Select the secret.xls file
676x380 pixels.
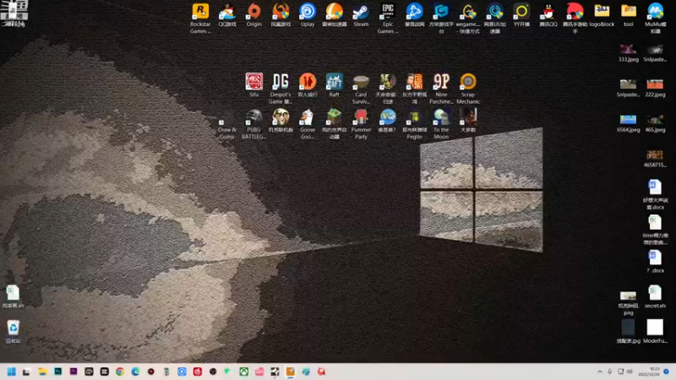tap(656, 296)
